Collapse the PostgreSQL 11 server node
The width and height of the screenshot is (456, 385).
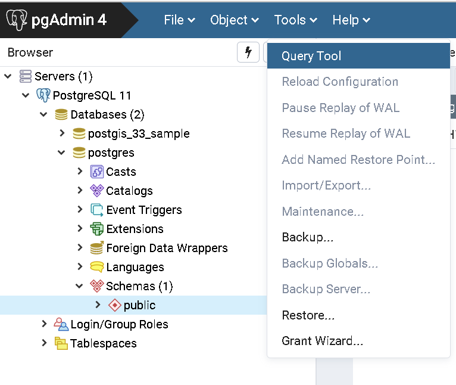tap(26, 95)
